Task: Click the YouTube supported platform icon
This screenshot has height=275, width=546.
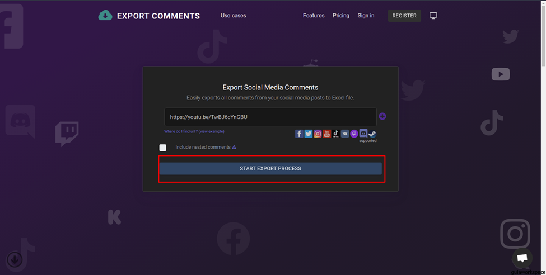Action: click(326, 134)
